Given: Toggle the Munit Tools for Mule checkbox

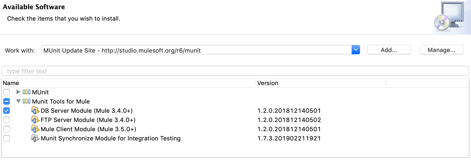Looking at the screenshot, I should pos(7,101).
